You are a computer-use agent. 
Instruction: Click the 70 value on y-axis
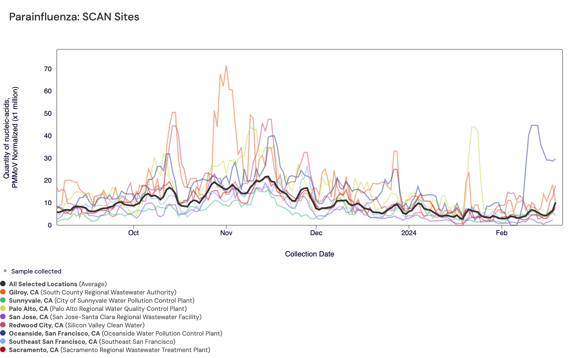click(48, 69)
